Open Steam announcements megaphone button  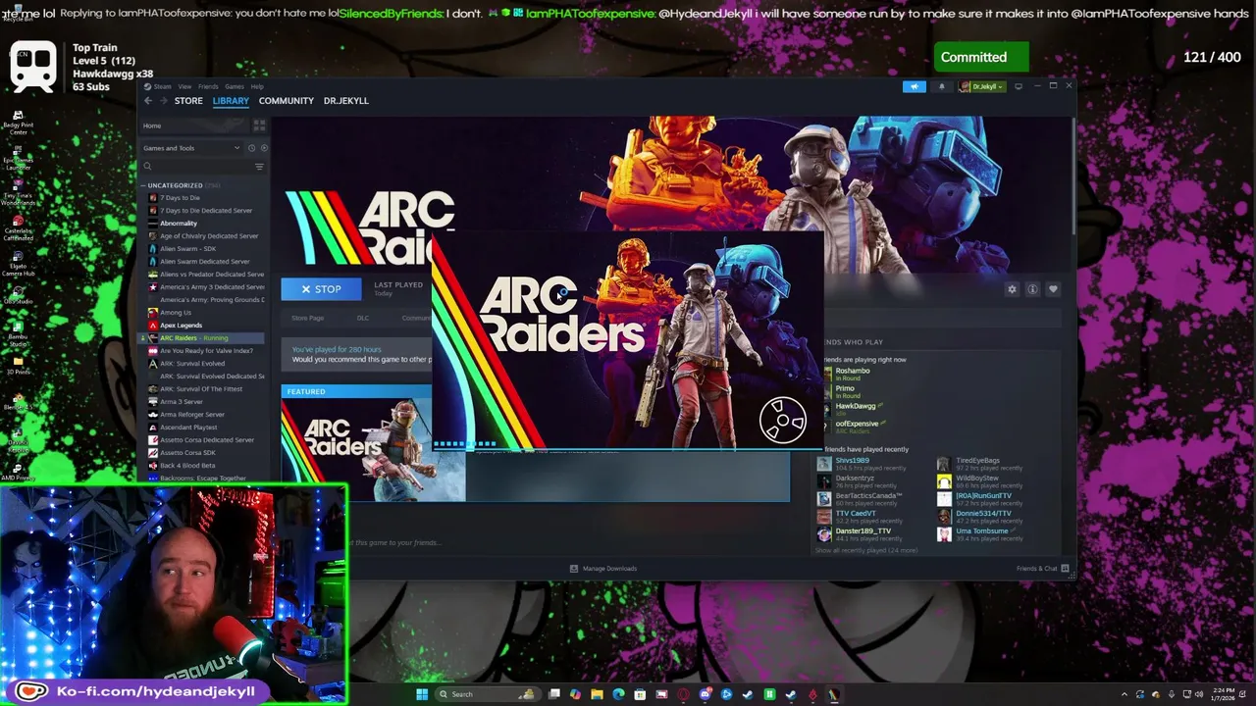(x=914, y=86)
